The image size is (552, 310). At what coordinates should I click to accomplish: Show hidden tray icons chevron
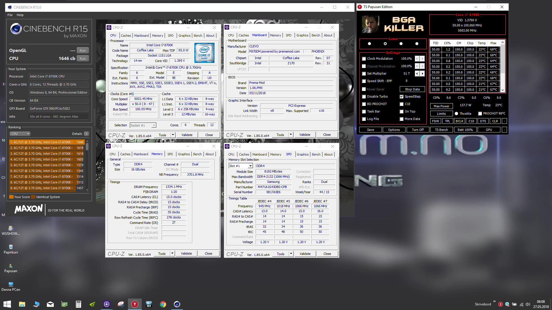494,301
